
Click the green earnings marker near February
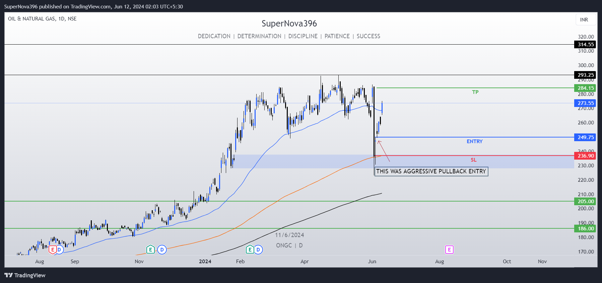point(250,249)
